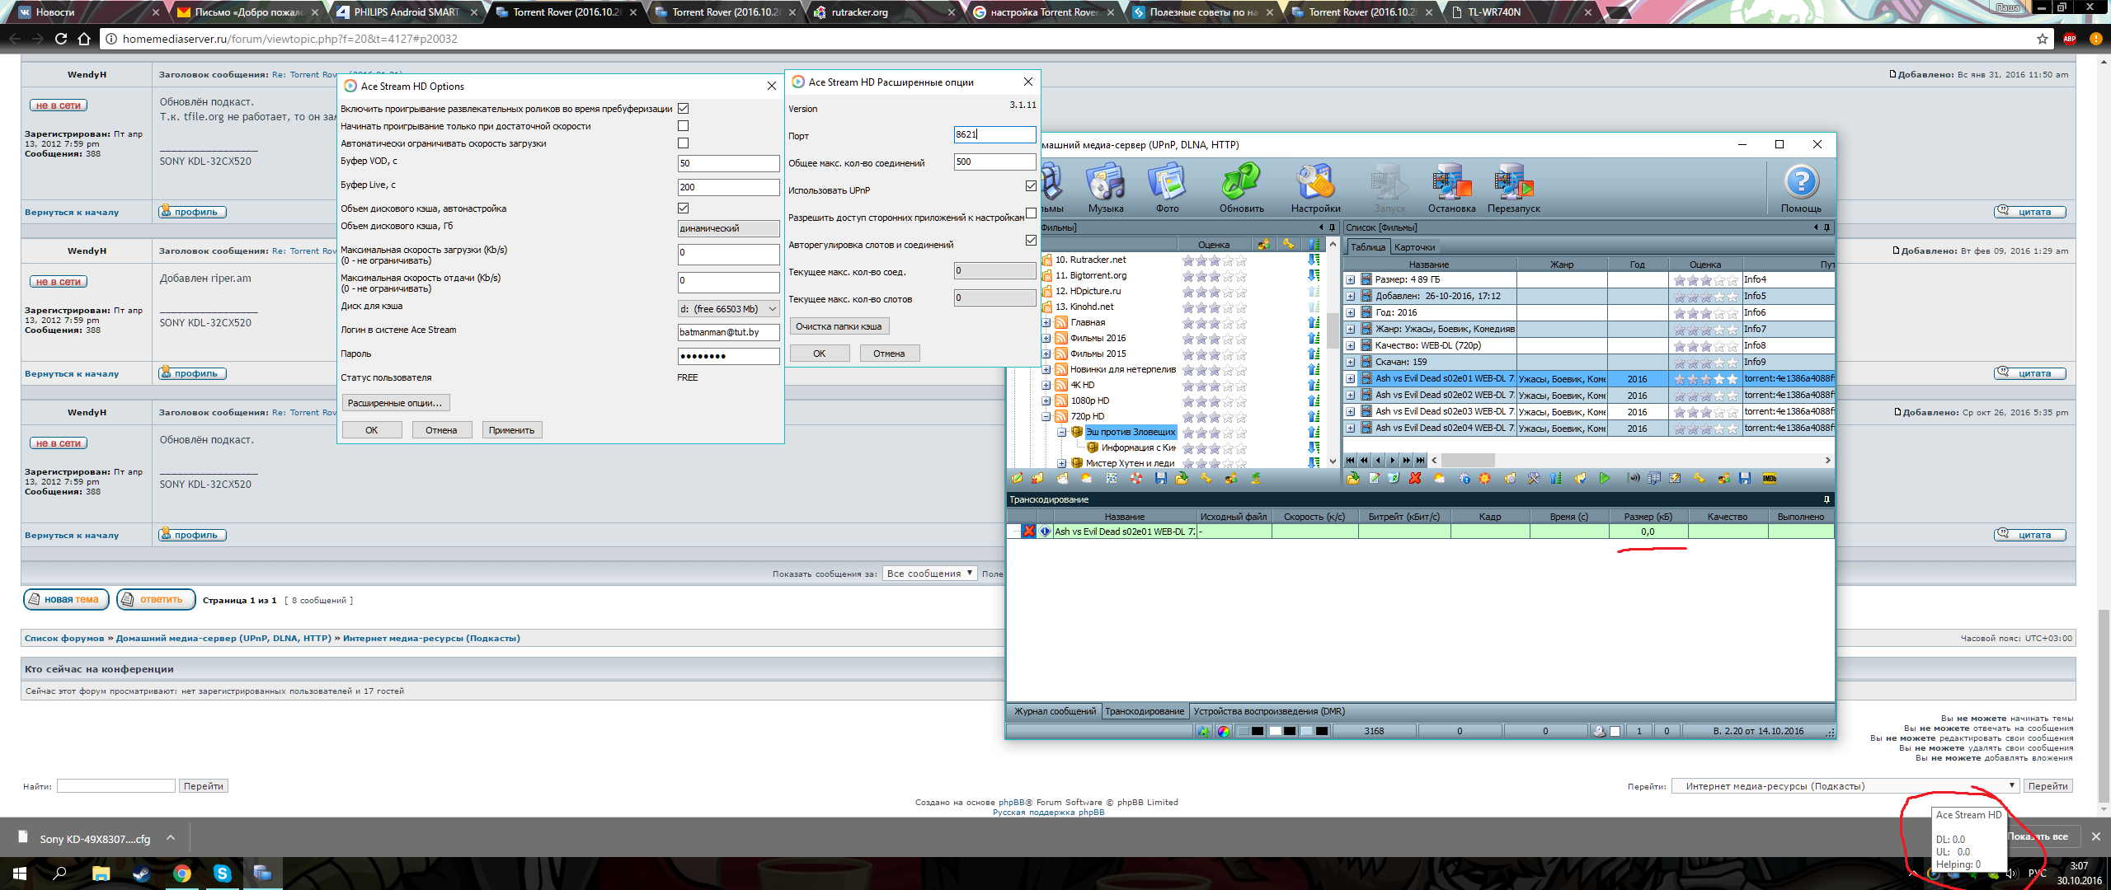Open the forum jump dropdown at page bottom

point(1845,785)
